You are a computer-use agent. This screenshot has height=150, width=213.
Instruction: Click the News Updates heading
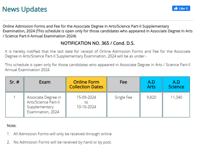click(25, 9)
